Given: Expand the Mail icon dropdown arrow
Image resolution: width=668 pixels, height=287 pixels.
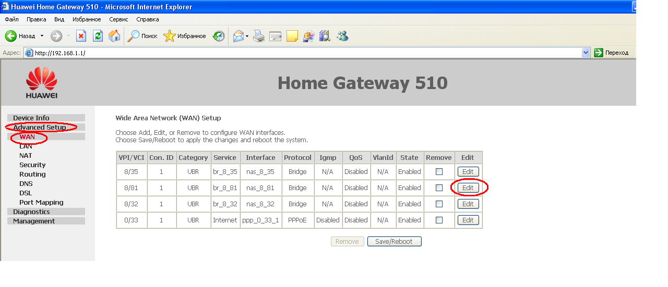Looking at the screenshot, I should (x=247, y=36).
